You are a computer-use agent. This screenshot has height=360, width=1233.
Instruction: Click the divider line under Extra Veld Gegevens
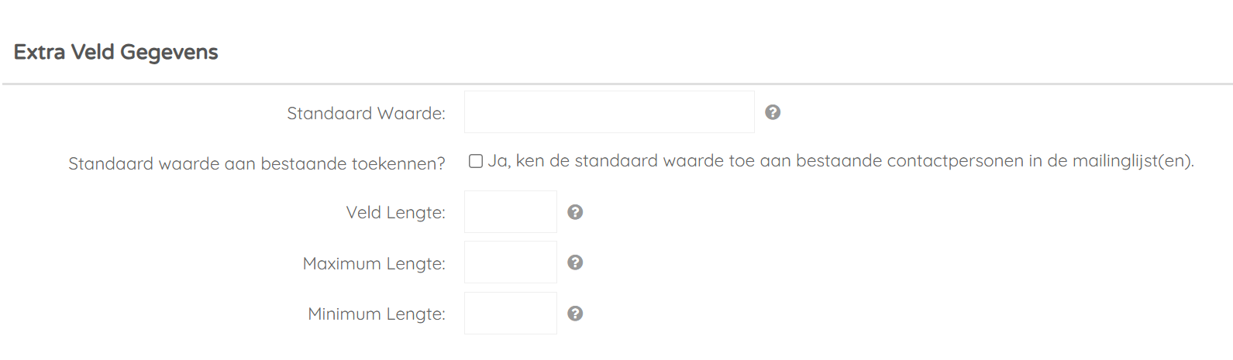[x=617, y=84]
